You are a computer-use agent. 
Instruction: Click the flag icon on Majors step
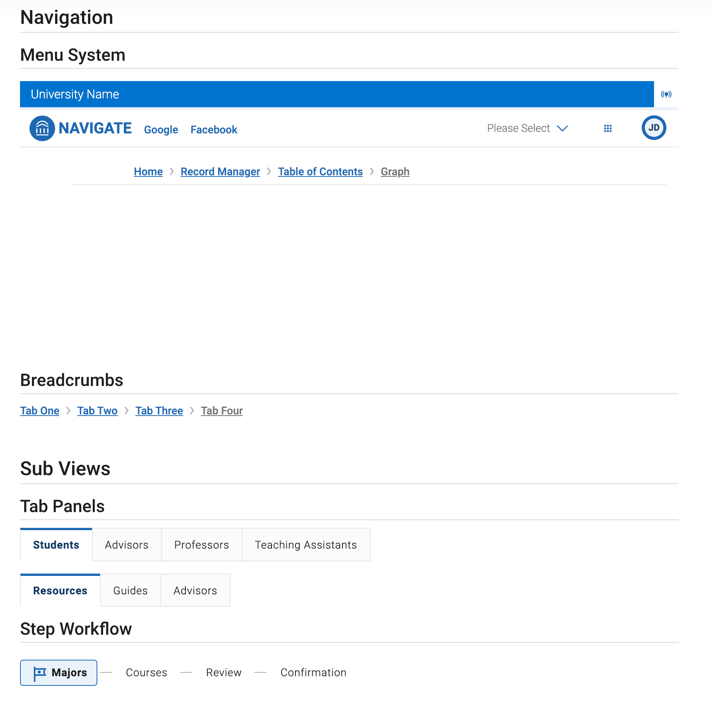40,673
